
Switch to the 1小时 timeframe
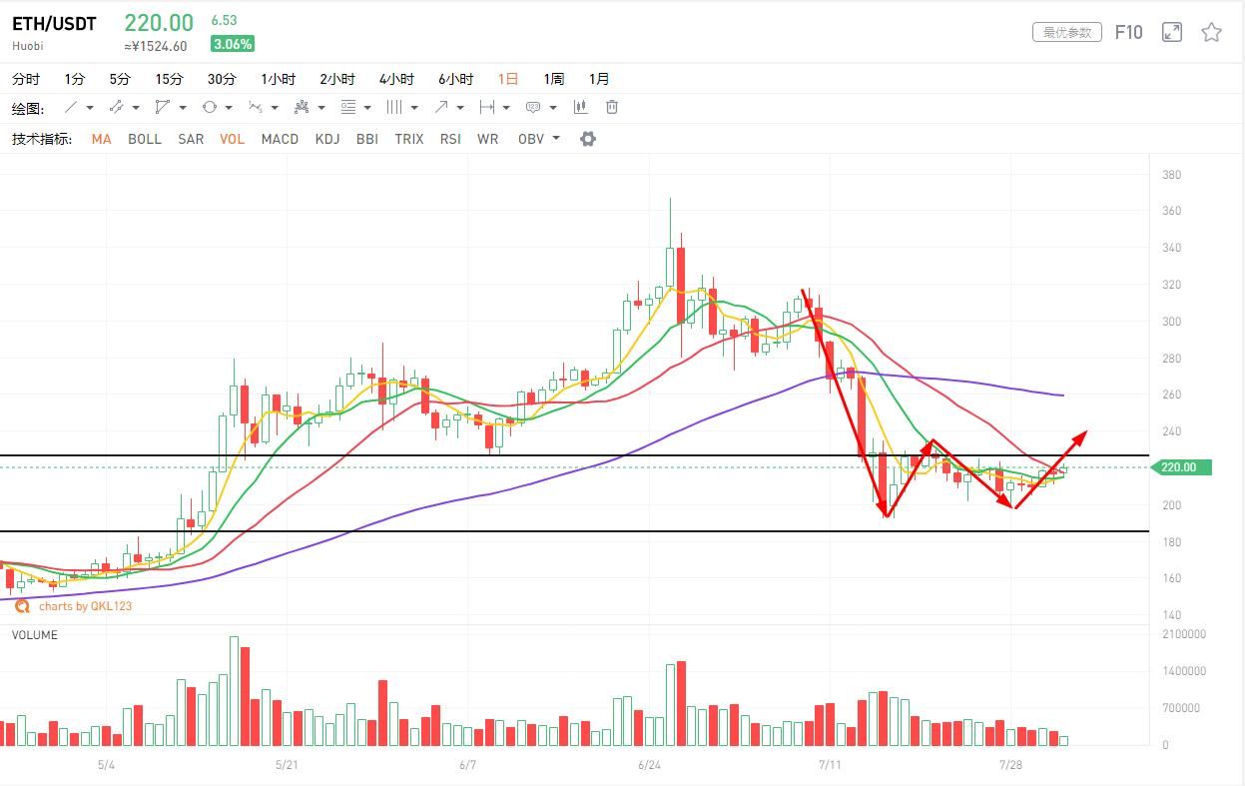click(279, 79)
